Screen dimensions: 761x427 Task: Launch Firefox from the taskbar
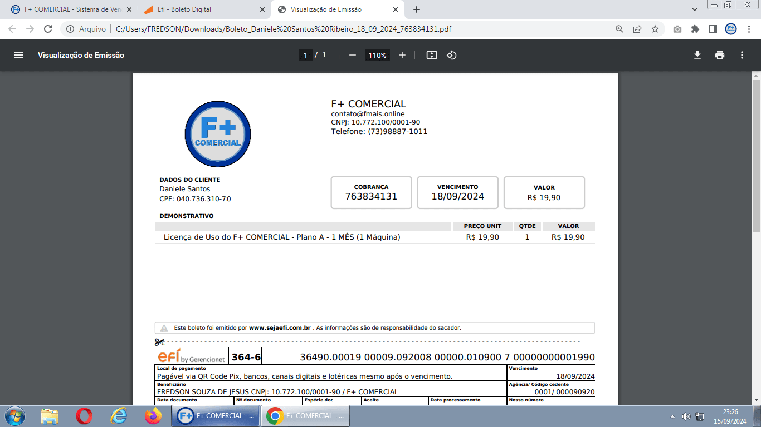point(153,416)
